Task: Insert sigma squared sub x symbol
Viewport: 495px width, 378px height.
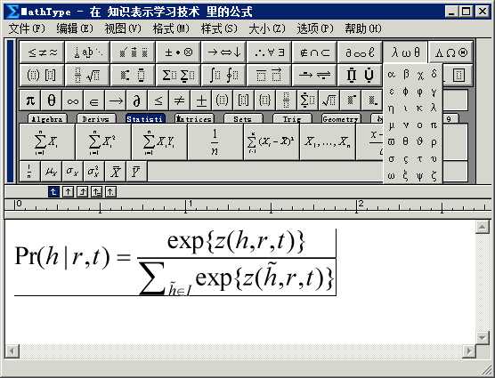Action: (x=93, y=172)
